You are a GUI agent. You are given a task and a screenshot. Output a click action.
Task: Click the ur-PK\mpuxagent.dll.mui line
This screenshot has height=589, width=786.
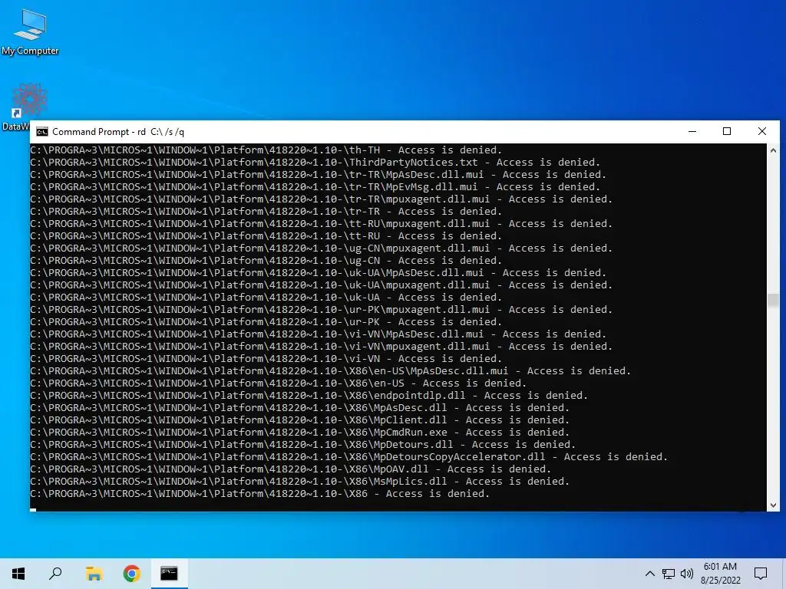click(321, 310)
